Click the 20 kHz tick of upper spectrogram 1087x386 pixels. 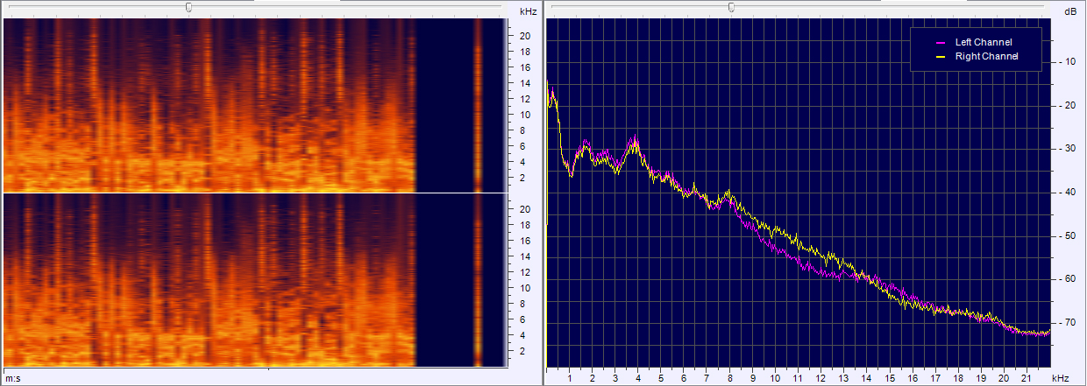coord(524,36)
